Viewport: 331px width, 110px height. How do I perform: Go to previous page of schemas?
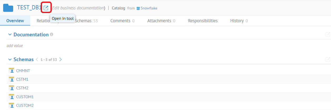point(37,60)
